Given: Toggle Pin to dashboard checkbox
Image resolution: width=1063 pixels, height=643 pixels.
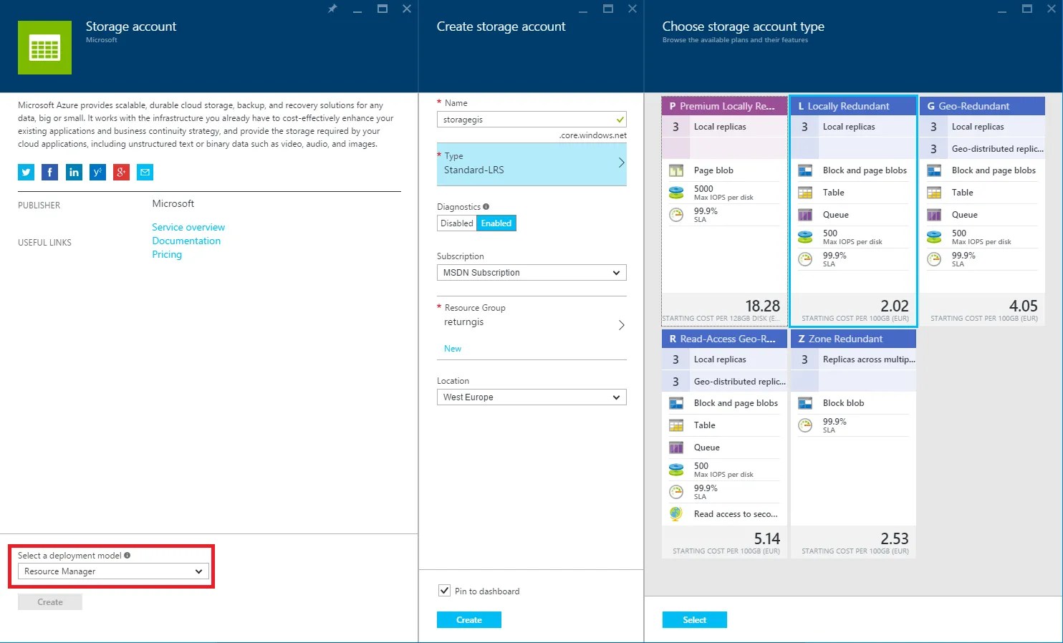Looking at the screenshot, I should point(444,591).
